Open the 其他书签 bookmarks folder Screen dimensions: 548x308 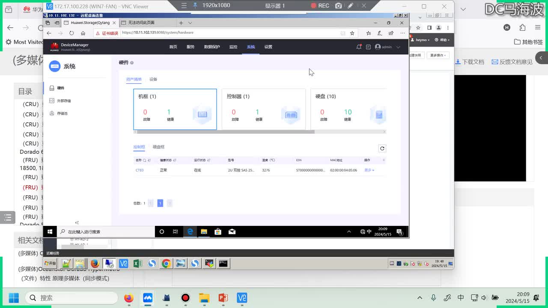pos(529,42)
